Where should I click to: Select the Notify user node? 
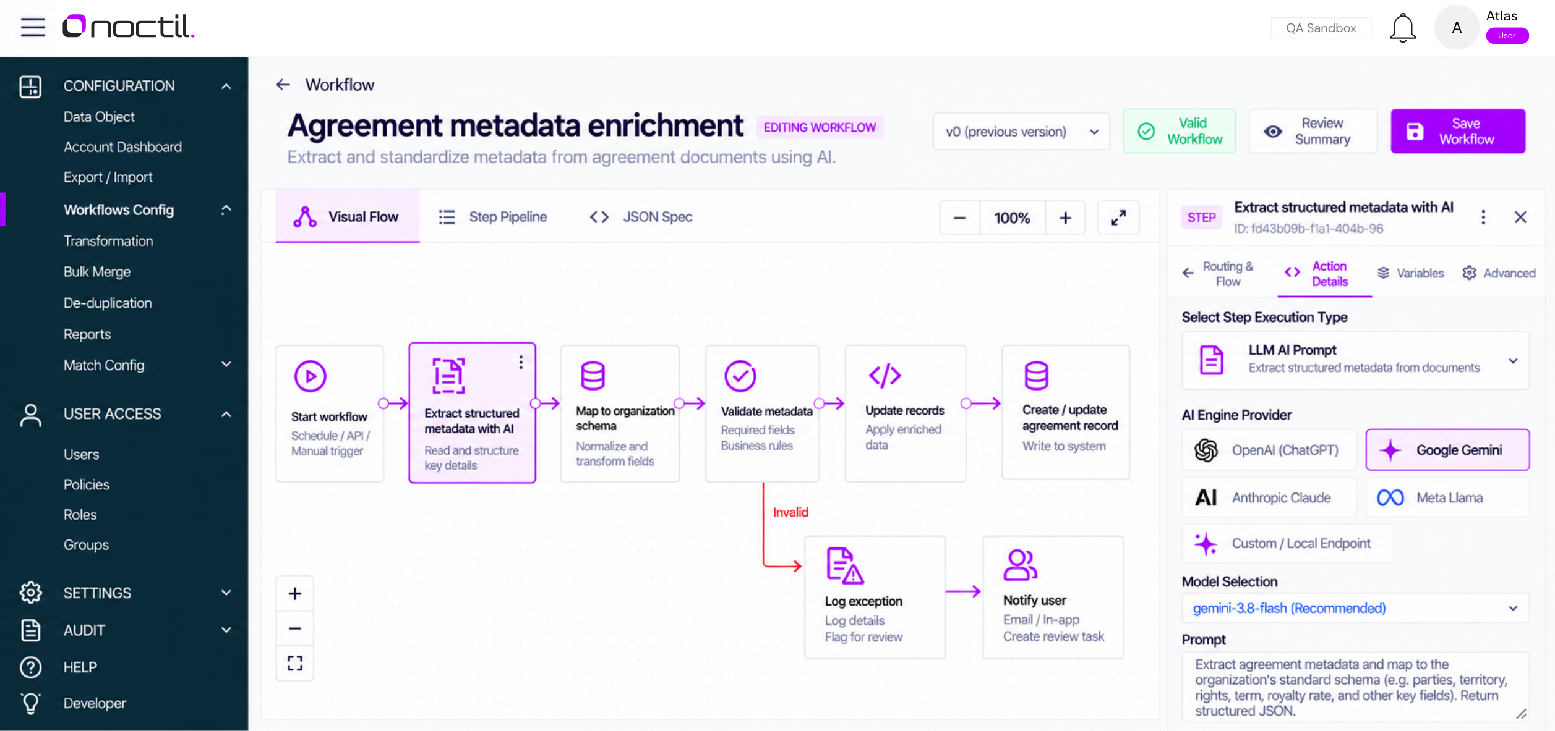point(1053,597)
